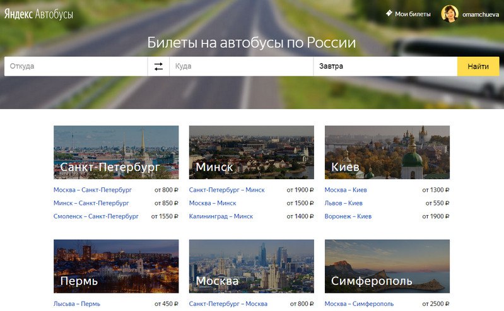Select route Санкт-Петербург – Минск
Viewport: 504px width, 311px height.
click(227, 190)
